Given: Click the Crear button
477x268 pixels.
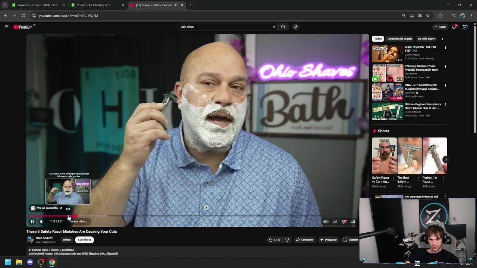Looking at the screenshot, I should (x=440, y=27).
